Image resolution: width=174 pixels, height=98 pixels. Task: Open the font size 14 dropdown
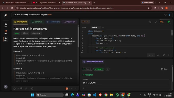151,55
